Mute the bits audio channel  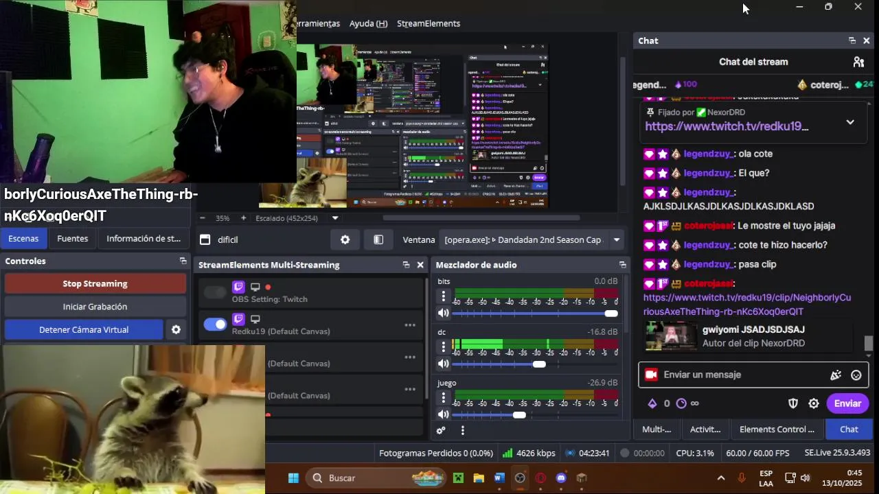click(444, 314)
